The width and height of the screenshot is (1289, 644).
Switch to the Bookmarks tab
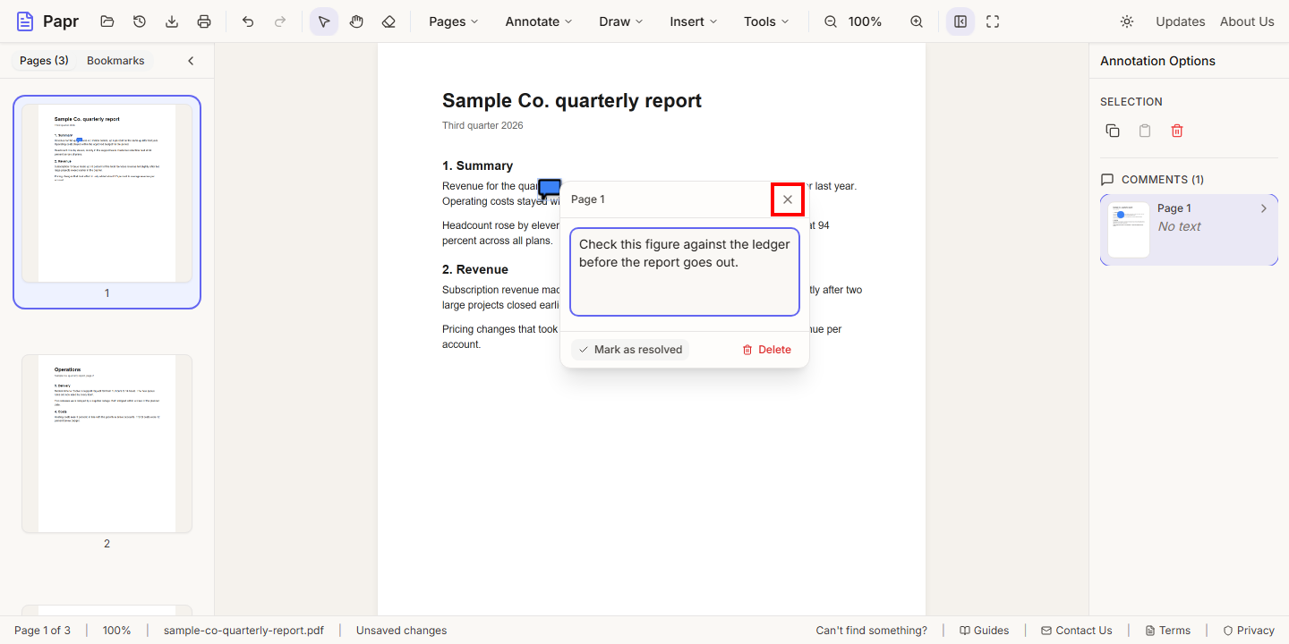click(115, 61)
